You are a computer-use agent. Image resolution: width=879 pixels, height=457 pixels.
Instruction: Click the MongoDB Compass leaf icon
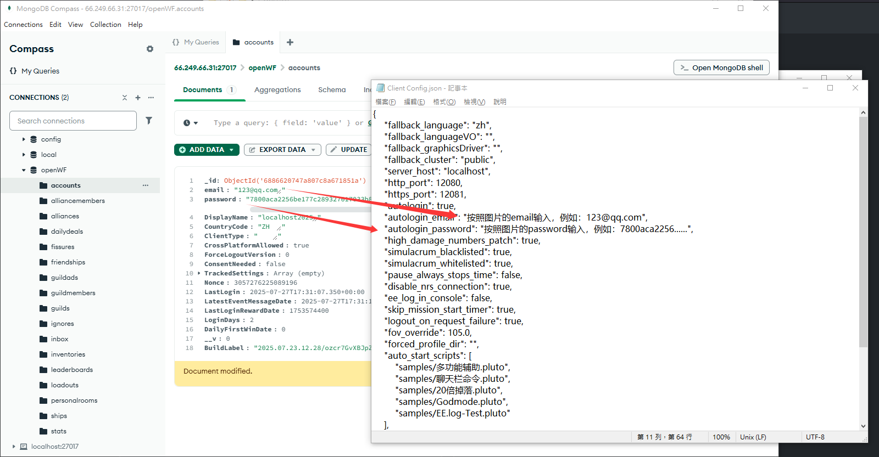point(9,8)
